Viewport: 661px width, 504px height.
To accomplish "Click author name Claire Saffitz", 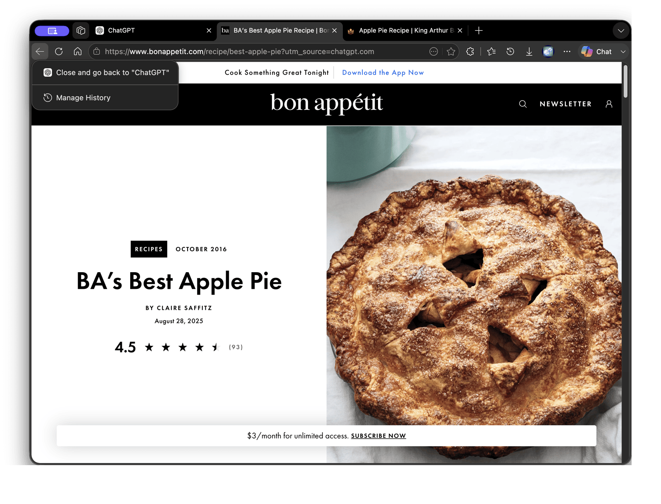I will (x=184, y=308).
